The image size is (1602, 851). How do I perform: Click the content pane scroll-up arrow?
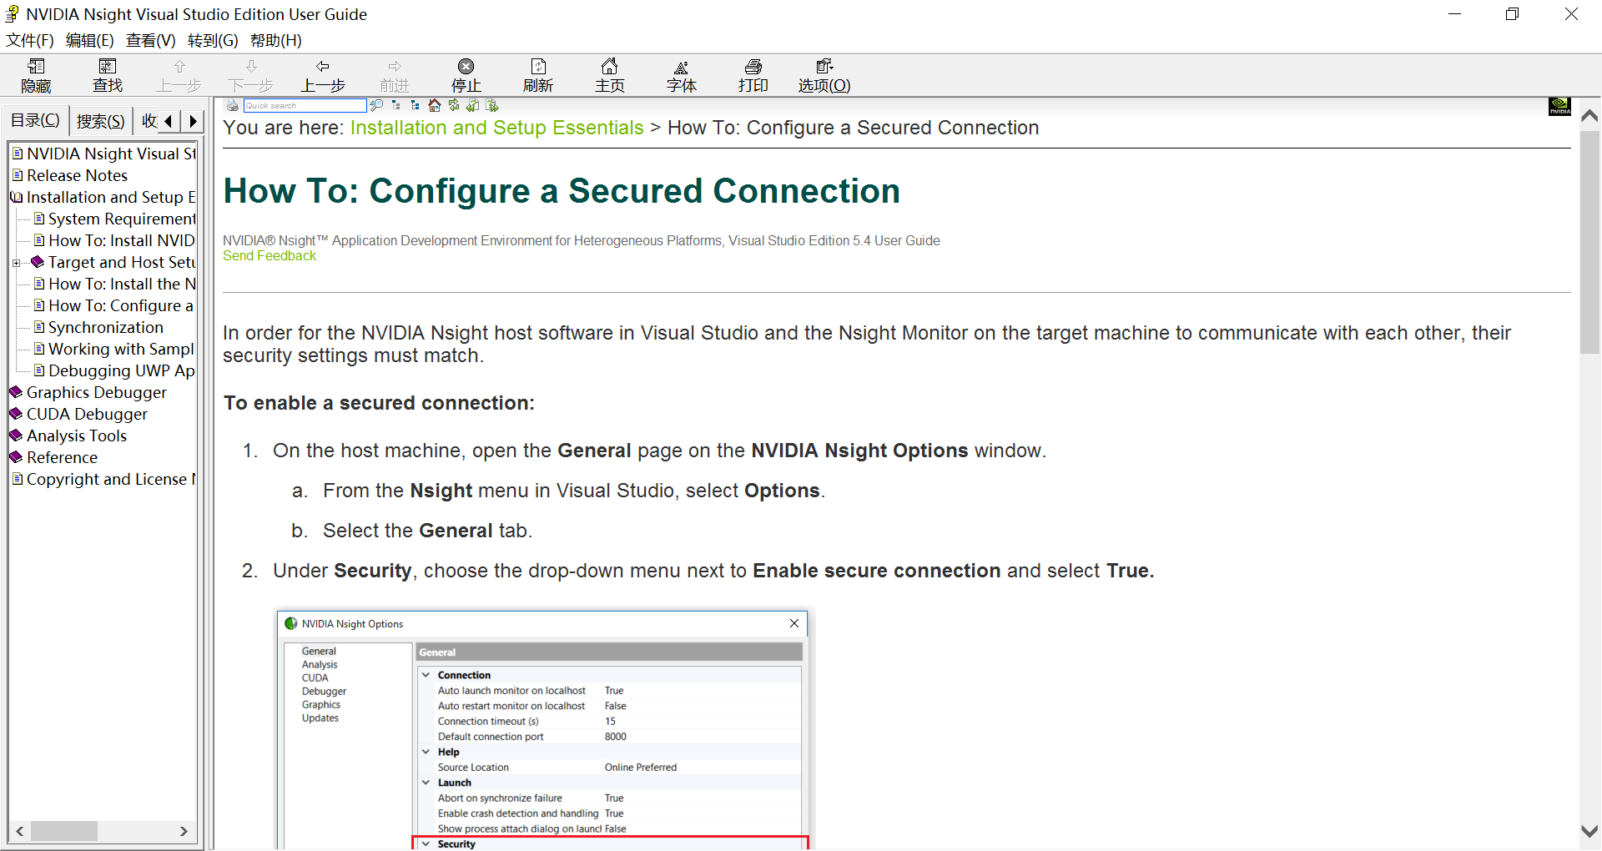tap(1590, 115)
